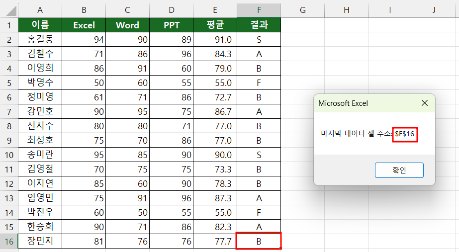Image resolution: width=459 pixels, height=252 pixels.
Task: Click the 결과 header cell
Action: 259,25
